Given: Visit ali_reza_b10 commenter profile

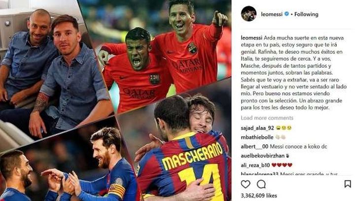Looking at the screenshot, I should click(255, 165).
